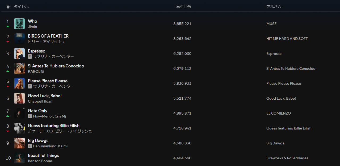
Task: Open the Gata Only cover image
Action: (x=19, y=113)
